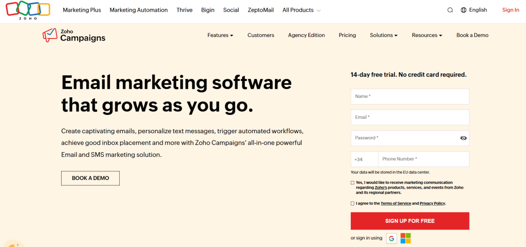
Task: Expand the Resources menu
Action: coord(427,35)
